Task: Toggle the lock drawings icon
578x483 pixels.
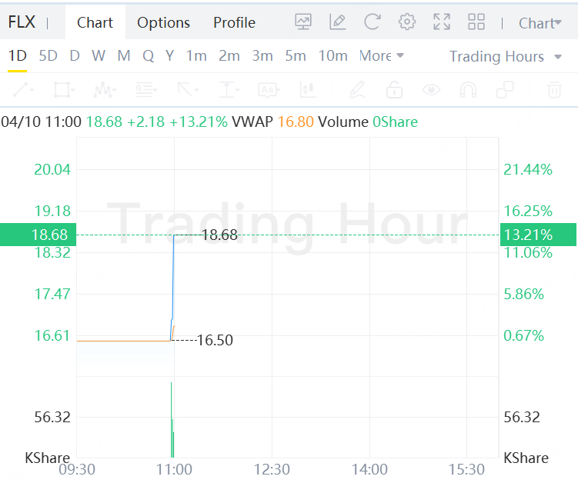Action: 394,90
